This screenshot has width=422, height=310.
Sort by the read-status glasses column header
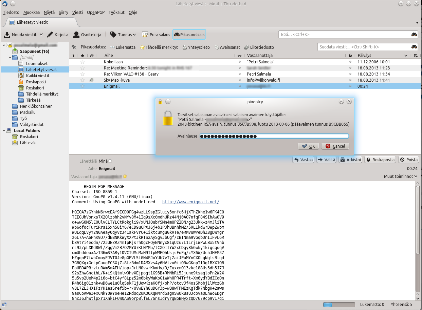coord(239,55)
